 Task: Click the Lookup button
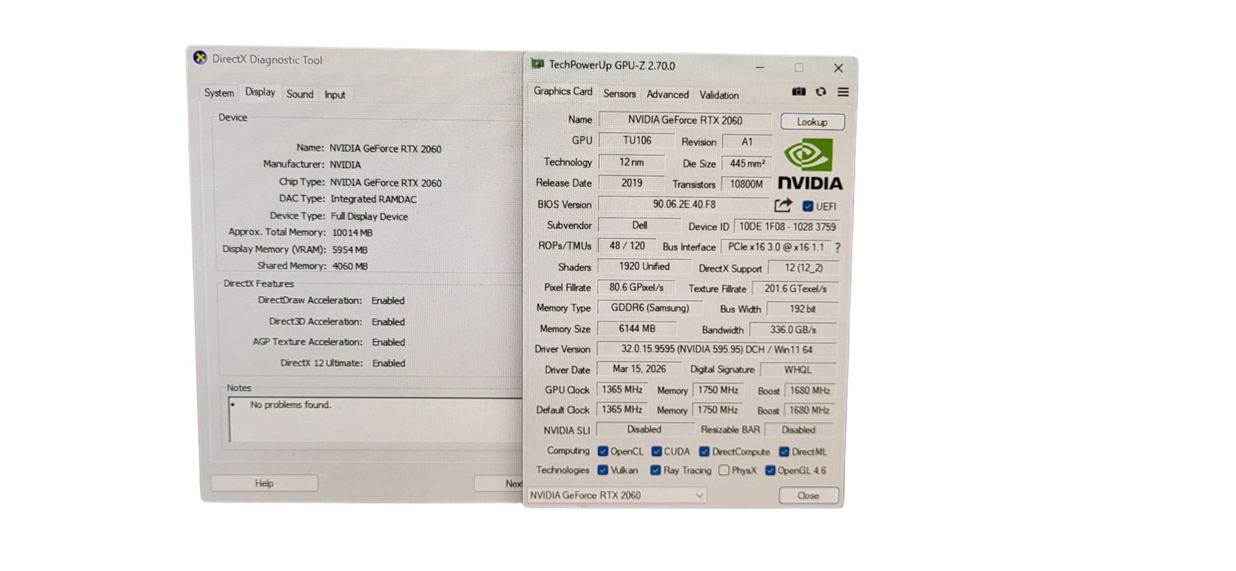coord(813,122)
